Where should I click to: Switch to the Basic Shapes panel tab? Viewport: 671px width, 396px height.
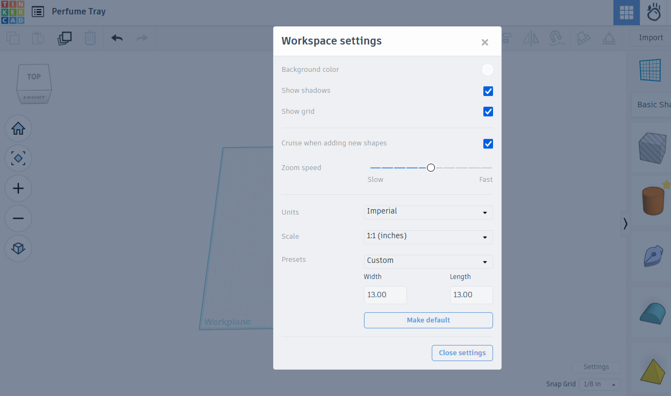[652, 104]
